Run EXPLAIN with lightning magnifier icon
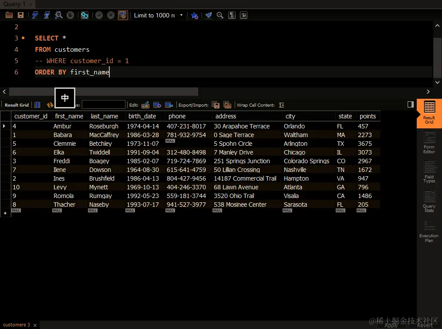Screen dimensions: 442x329 click(59, 15)
